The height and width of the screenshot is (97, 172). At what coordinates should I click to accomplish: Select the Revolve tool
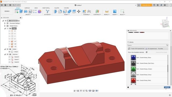pos(26,11)
